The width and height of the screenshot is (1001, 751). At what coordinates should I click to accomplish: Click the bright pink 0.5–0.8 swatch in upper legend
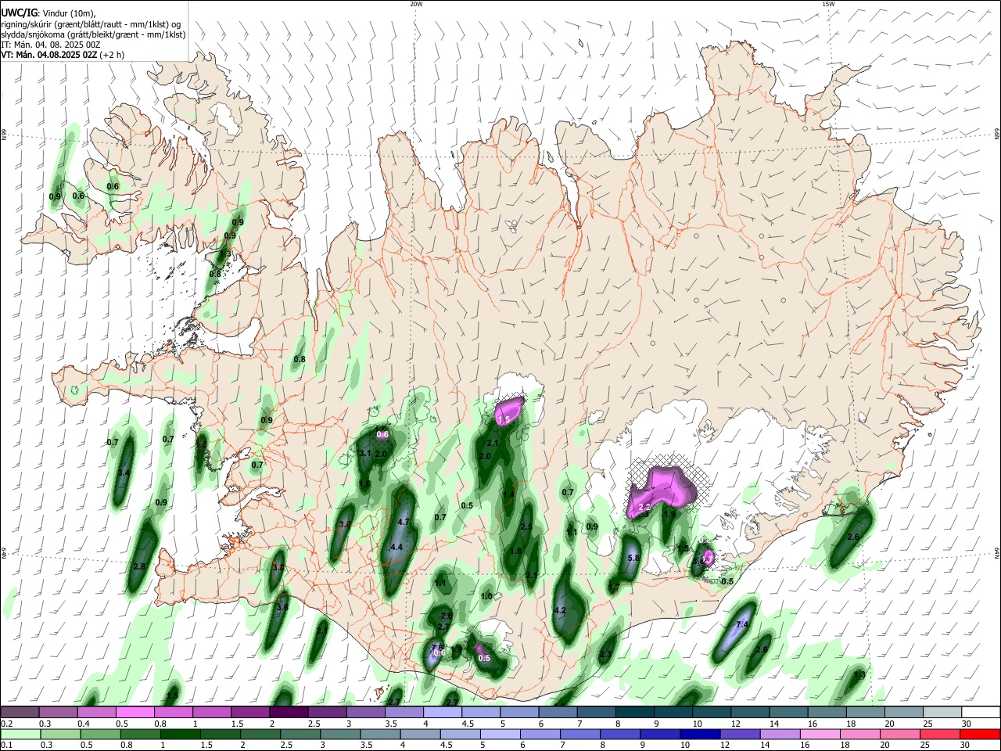point(135,712)
